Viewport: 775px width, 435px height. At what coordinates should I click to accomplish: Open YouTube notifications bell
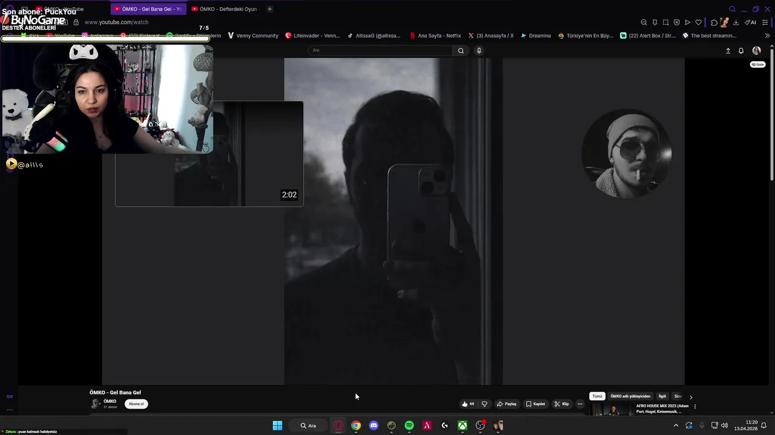[741, 51]
